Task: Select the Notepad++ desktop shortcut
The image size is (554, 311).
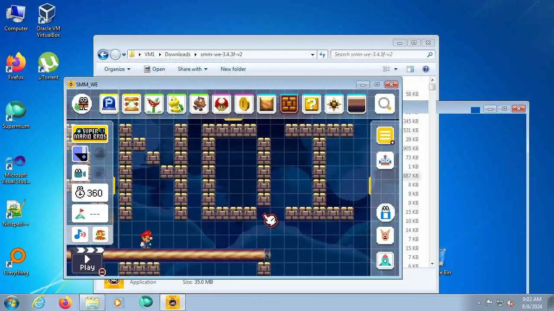Action: tap(16, 213)
